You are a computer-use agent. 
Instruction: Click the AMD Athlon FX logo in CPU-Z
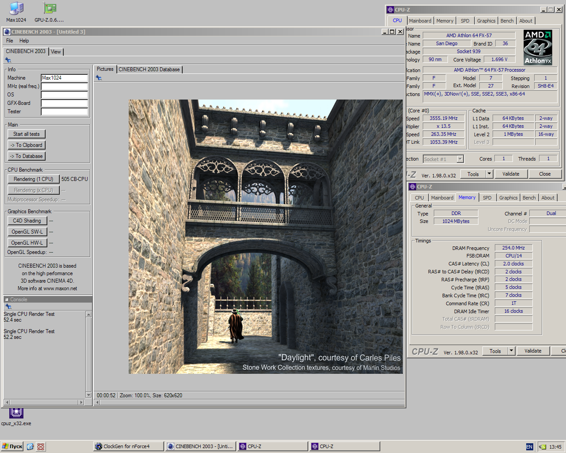[x=538, y=47]
